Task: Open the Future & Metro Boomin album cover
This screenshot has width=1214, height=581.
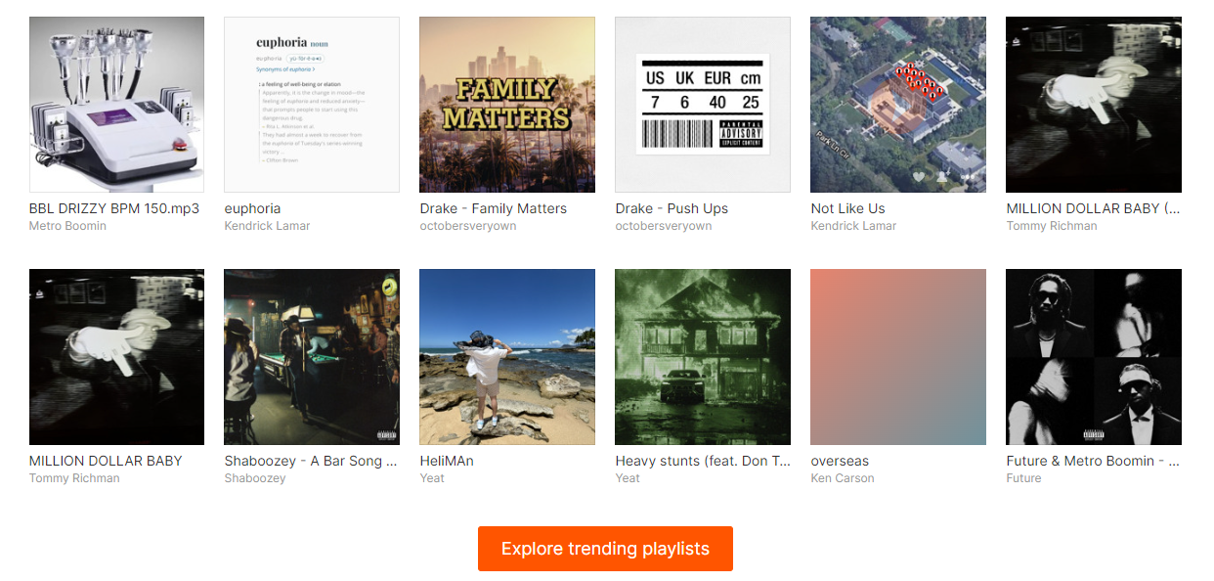Action: [1094, 357]
